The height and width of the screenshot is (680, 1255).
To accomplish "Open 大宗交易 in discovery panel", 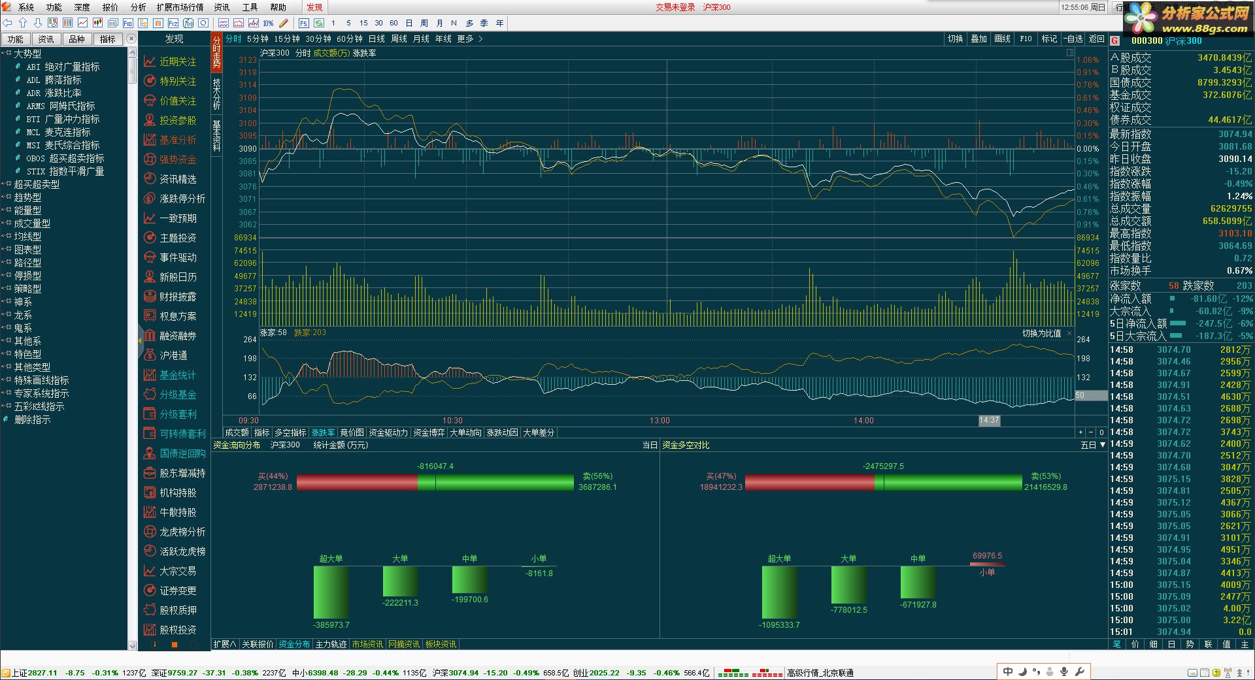I will pyautogui.click(x=178, y=571).
